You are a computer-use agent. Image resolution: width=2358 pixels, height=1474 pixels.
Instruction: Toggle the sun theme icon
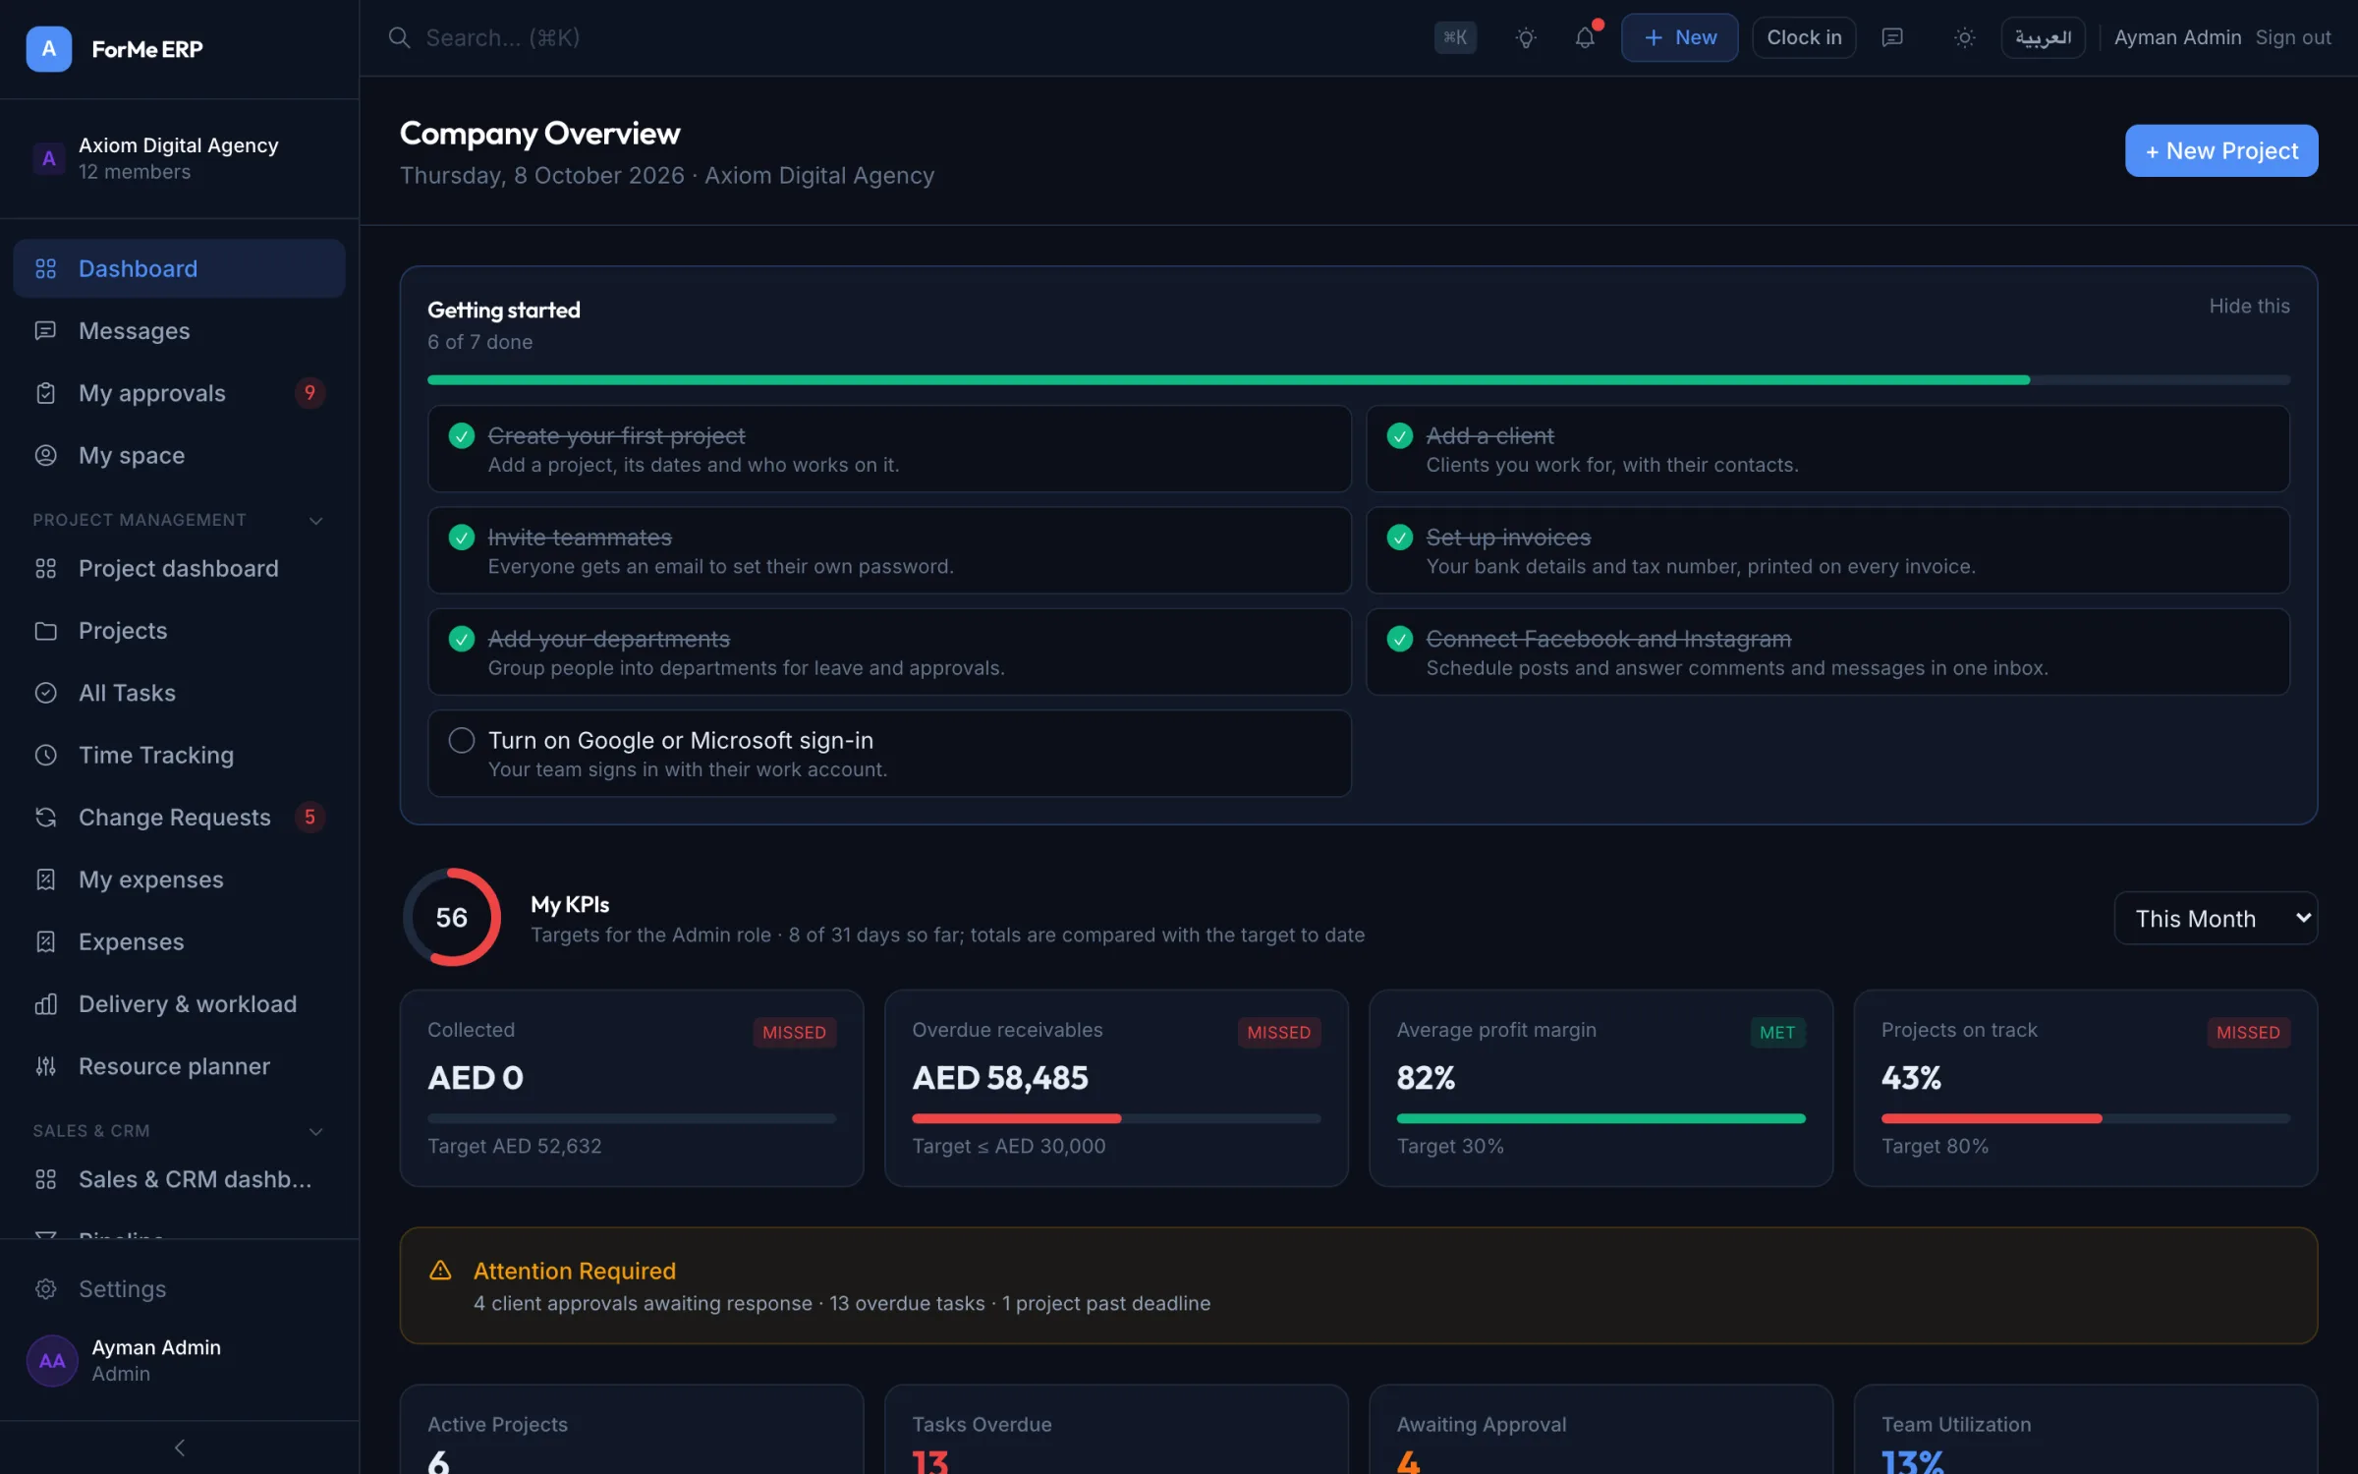[1964, 37]
